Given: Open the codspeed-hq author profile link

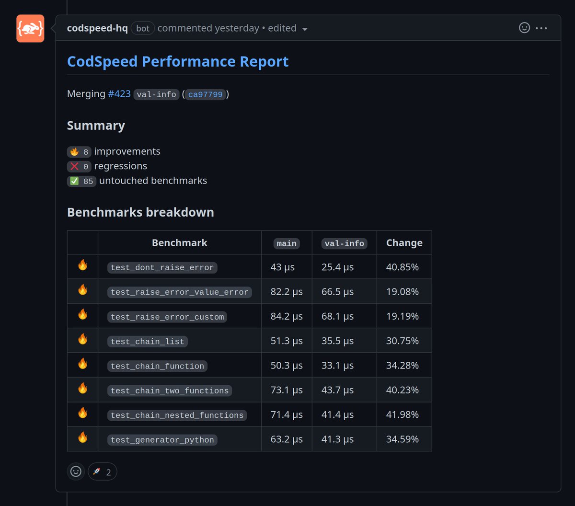Looking at the screenshot, I should pos(97,28).
